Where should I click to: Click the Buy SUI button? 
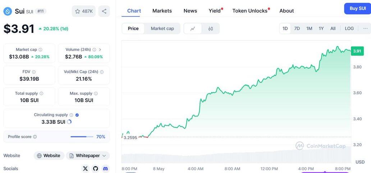(x=357, y=8)
